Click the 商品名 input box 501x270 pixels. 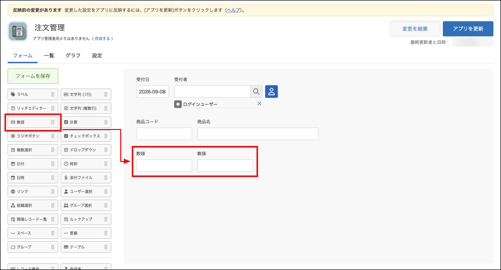pos(258,134)
